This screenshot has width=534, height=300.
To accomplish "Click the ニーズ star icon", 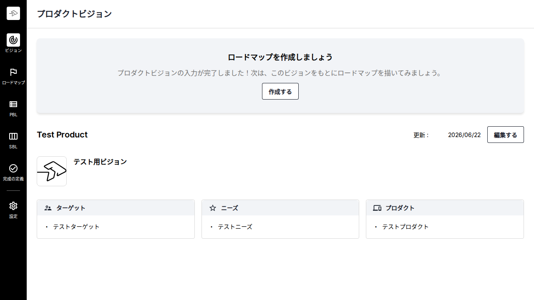I will coord(213,208).
